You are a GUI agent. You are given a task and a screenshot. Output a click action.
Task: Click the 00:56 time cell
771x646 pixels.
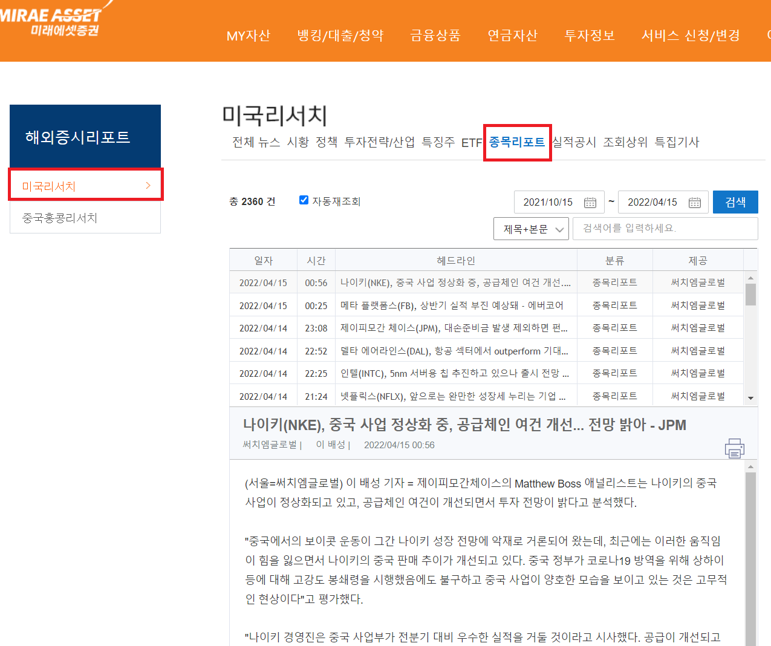pyautogui.click(x=316, y=282)
